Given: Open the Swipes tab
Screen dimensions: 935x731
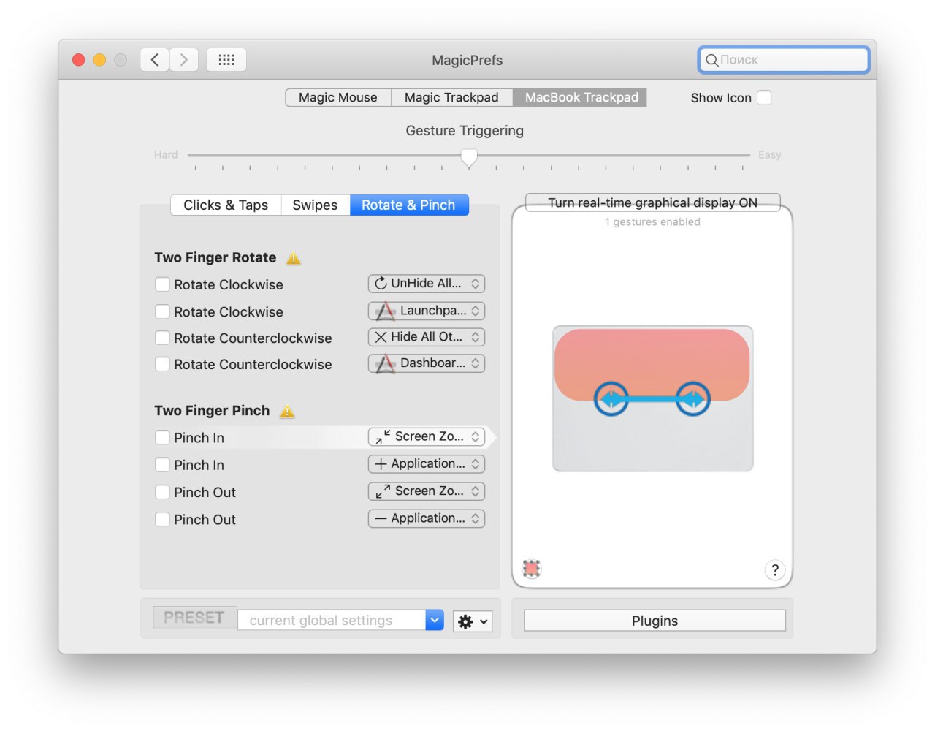Looking at the screenshot, I should click(x=315, y=205).
